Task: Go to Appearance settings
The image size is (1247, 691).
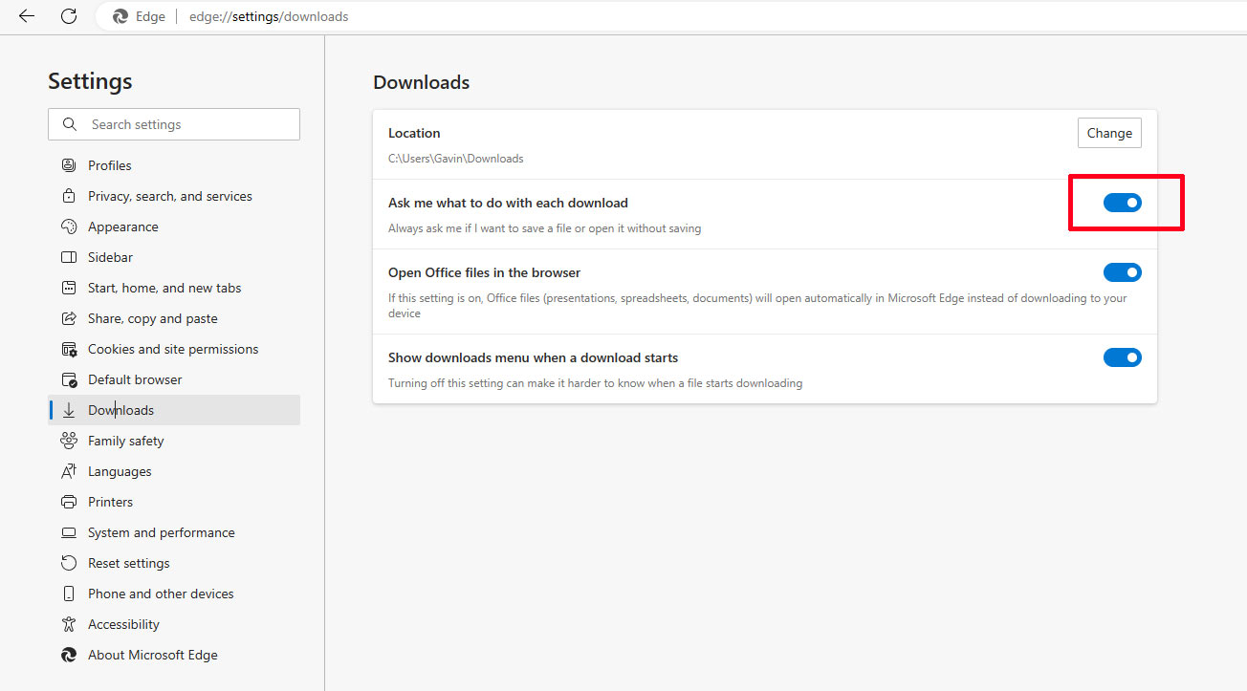Action: tap(174, 227)
